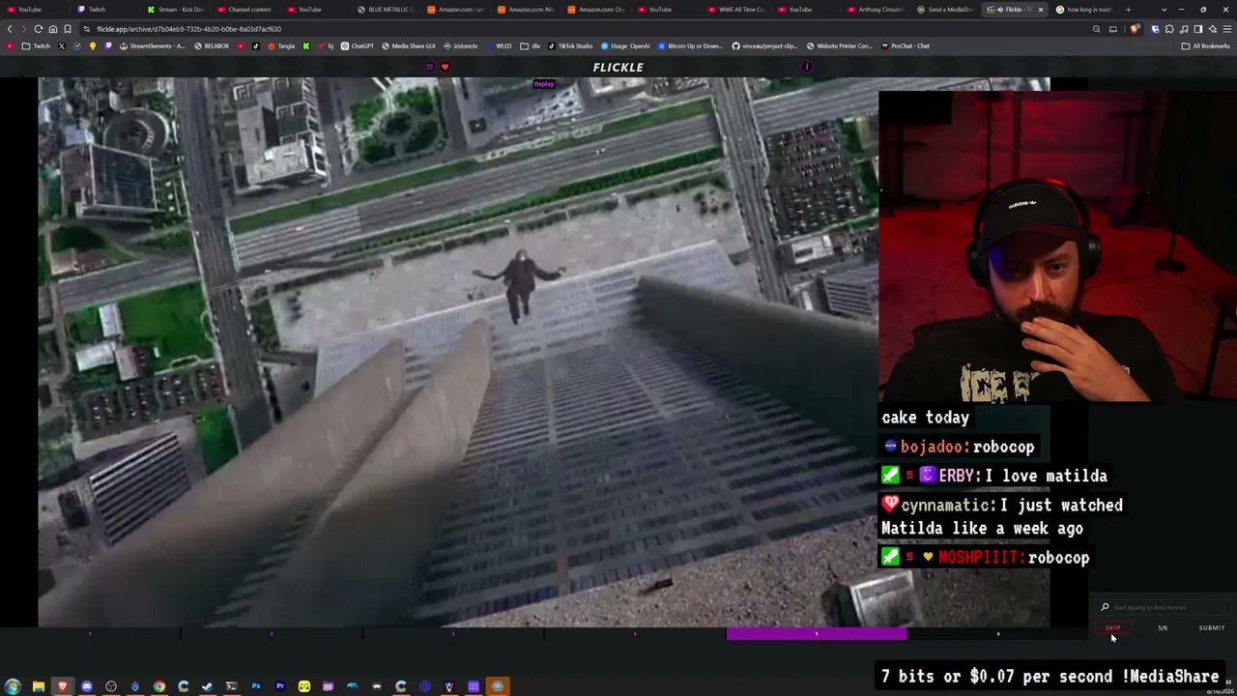
Task: Reload the current page
Action: 39,29
